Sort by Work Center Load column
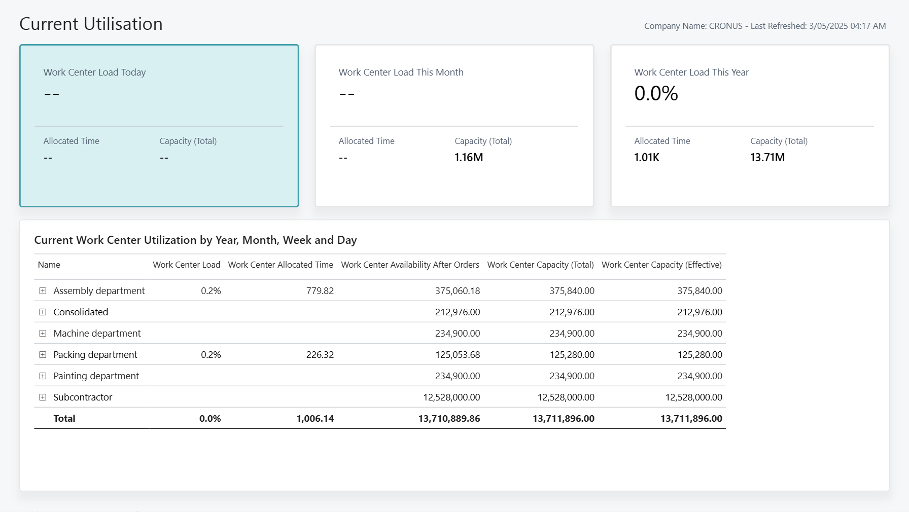 (186, 265)
